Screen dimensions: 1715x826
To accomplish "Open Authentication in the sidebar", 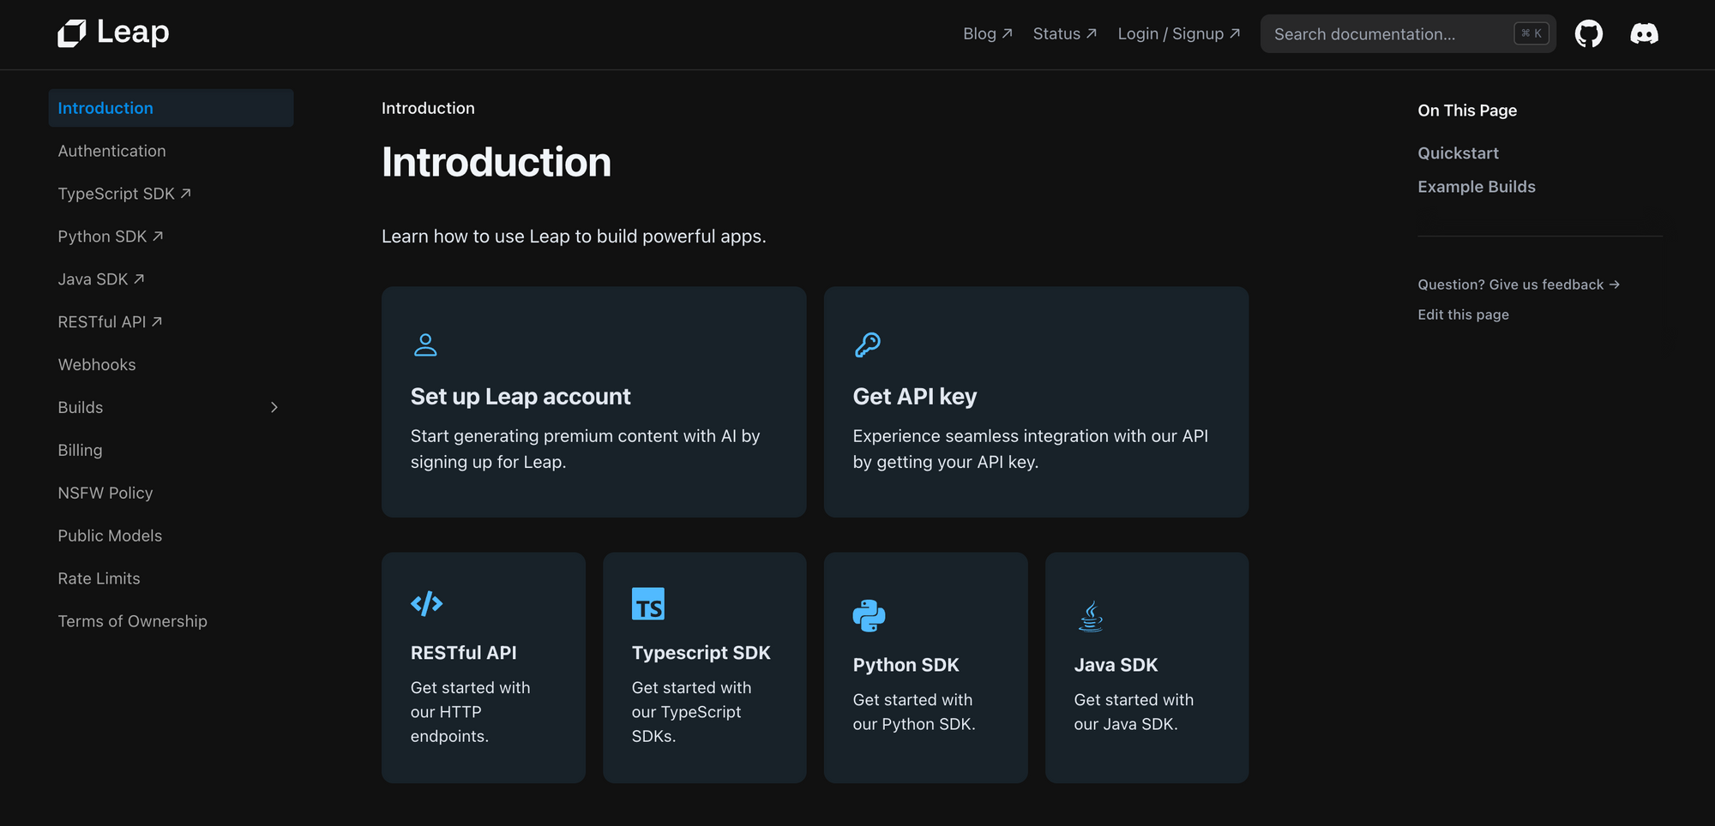I will [112, 151].
